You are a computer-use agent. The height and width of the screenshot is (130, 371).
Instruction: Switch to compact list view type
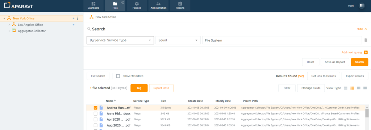pyautogui.click(x=346, y=88)
